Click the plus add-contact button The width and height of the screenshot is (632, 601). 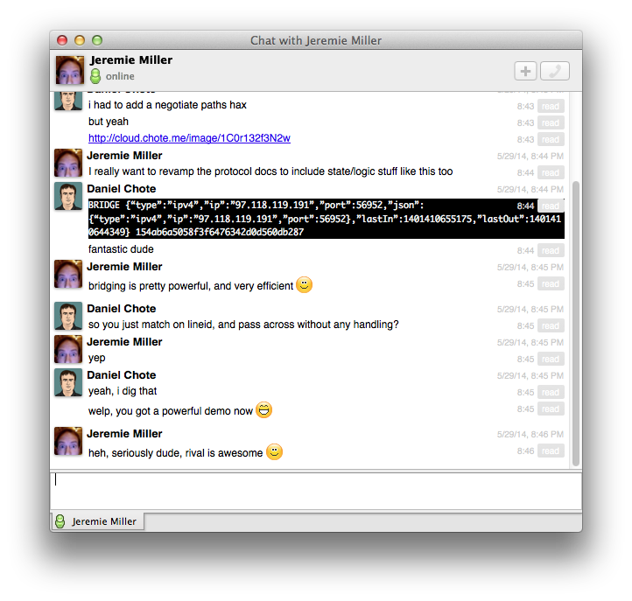coord(525,72)
